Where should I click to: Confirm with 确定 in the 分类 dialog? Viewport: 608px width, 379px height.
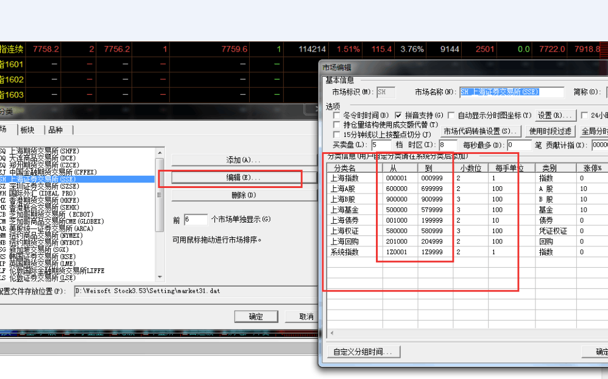pos(256,316)
